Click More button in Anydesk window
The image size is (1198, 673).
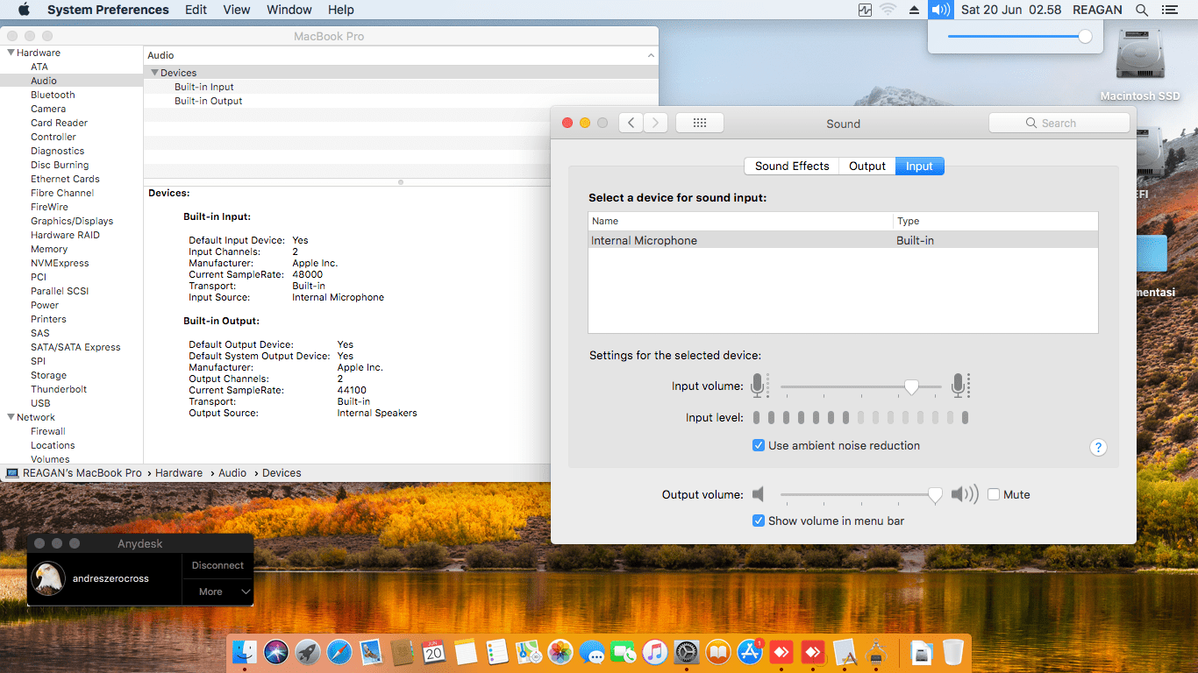pyautogui.click(x=210, y=592)
